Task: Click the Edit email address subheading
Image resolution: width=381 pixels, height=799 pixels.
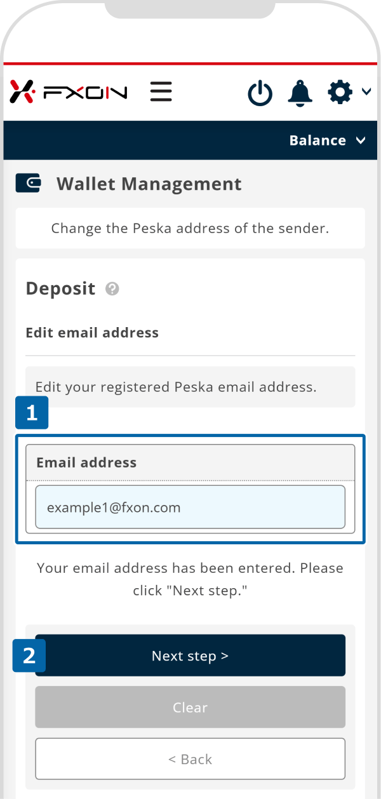Action: pyautogui.click(x=92, y=333)
